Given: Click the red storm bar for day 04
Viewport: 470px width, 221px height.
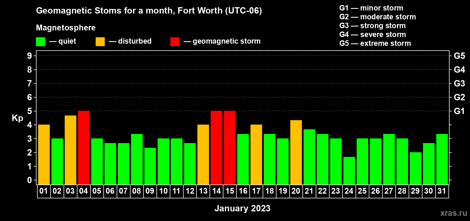Looking at the screenshot, I should [x=84, y=148].
